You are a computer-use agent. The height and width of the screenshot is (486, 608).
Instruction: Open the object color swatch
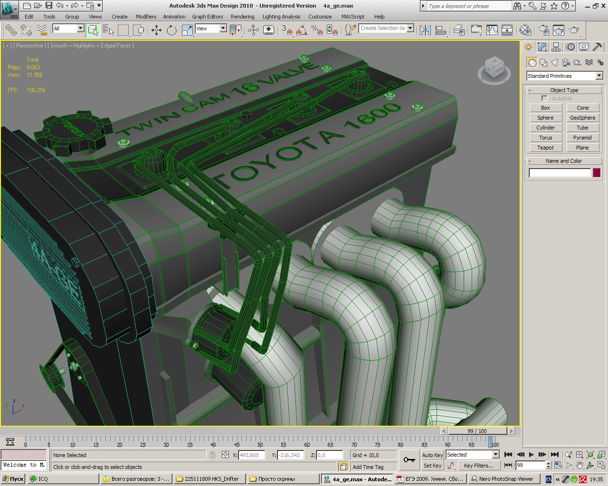(597, 173)
